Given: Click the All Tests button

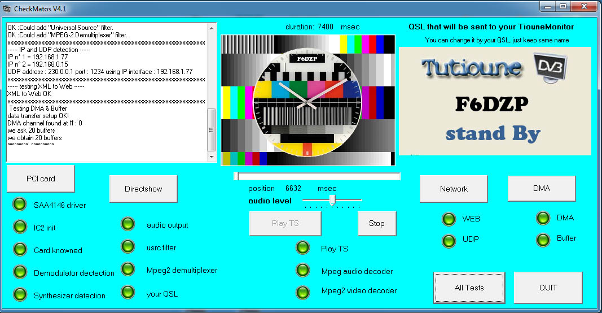Looking at the screenshot, I should click(469, 288).
